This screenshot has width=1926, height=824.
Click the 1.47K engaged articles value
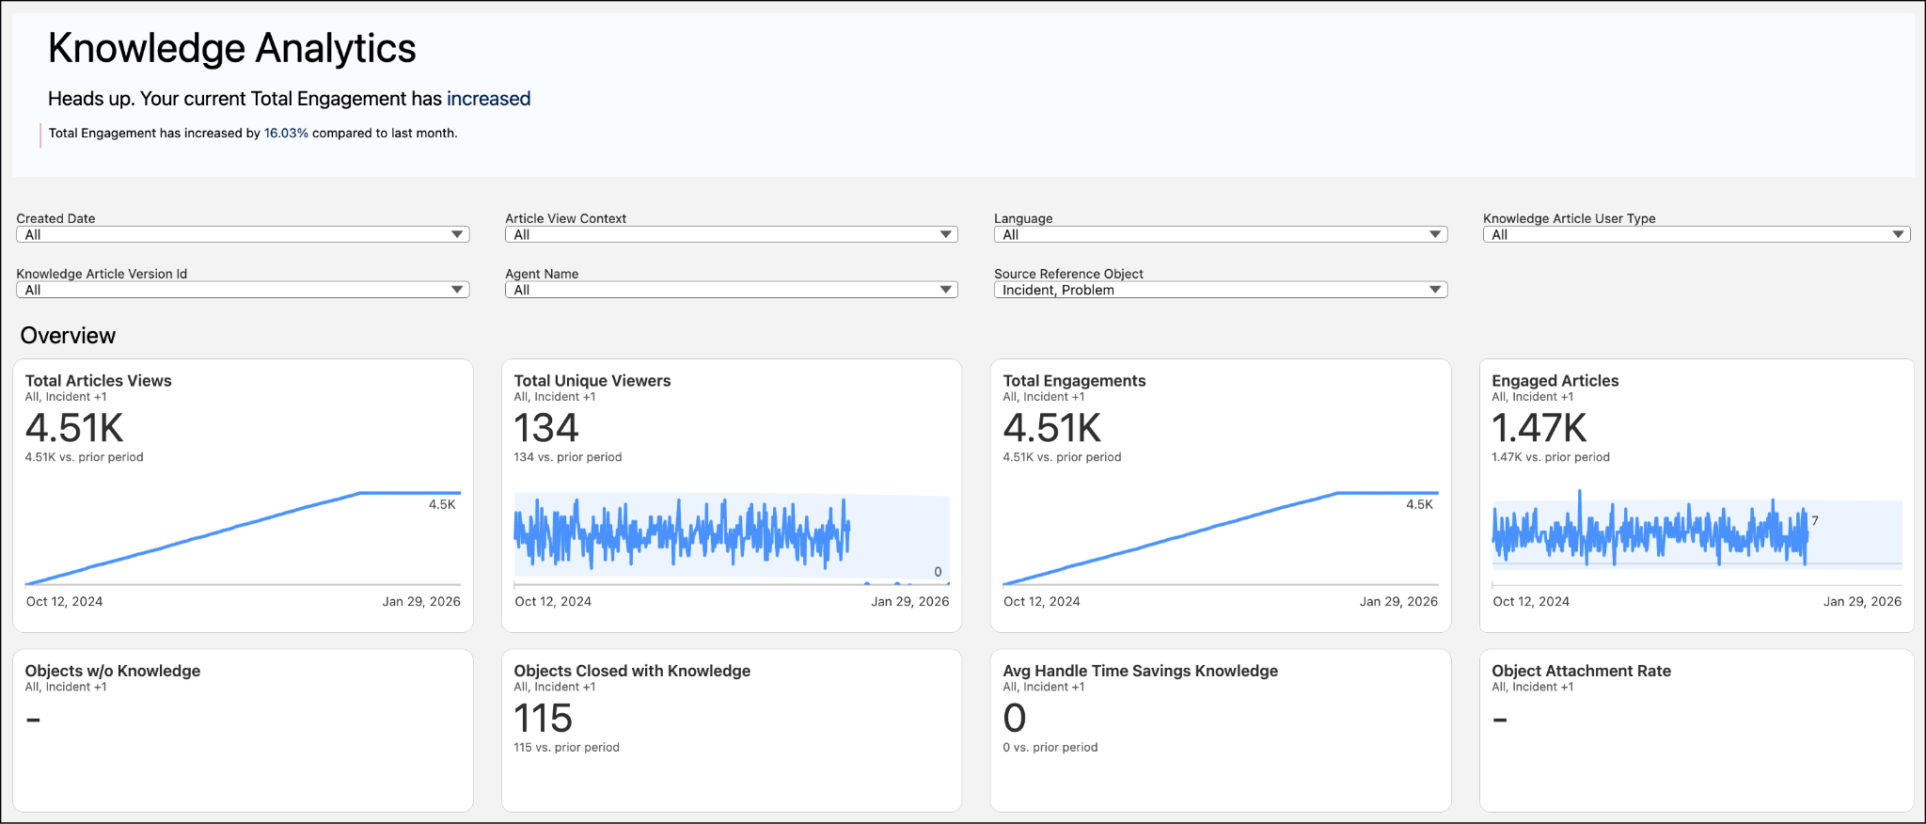pyautogui.click(x=1539, y=428)
